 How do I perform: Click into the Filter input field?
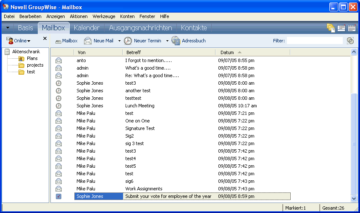tap(315, 41)
